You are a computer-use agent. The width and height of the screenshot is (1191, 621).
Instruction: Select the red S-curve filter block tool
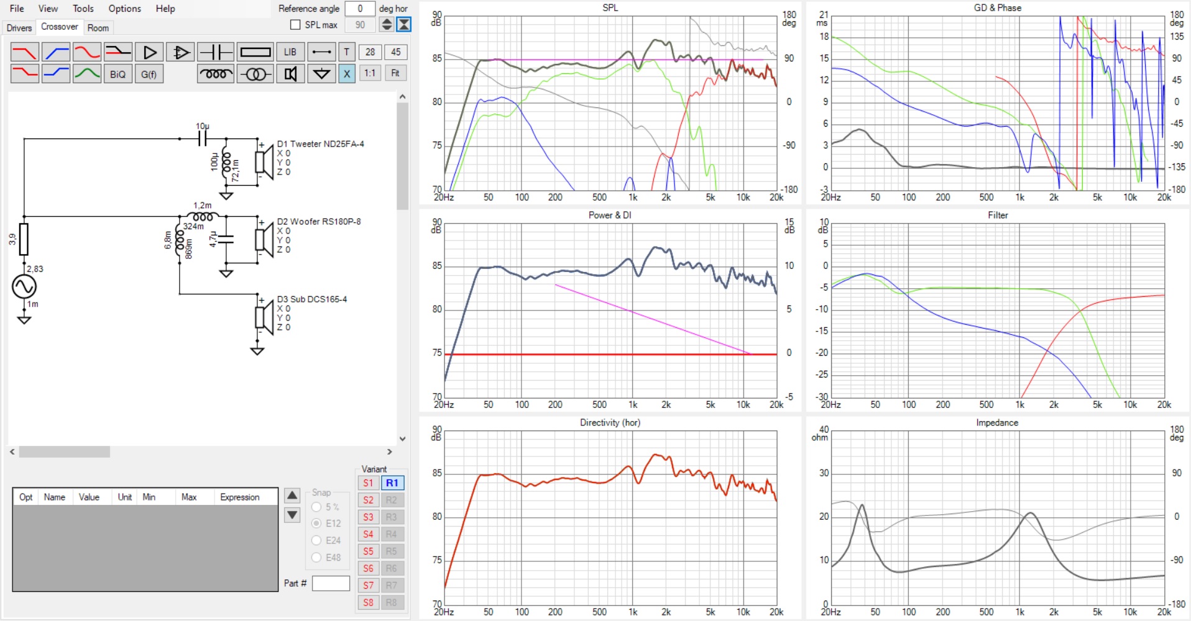pyautogui.click(x=87, y=52)
